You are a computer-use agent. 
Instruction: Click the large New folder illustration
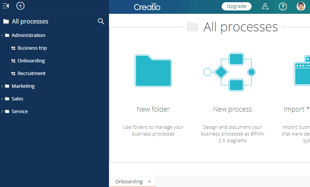tap(153, 71)
